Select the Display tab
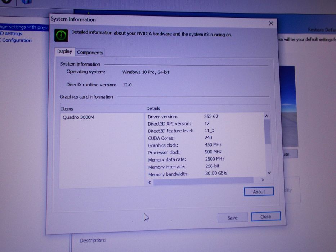The image size is (336, 252). pyautogui.click(x=65, y=51)
